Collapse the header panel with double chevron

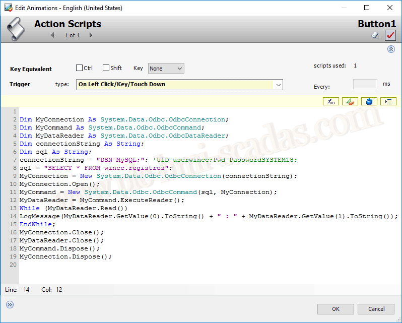391,49
